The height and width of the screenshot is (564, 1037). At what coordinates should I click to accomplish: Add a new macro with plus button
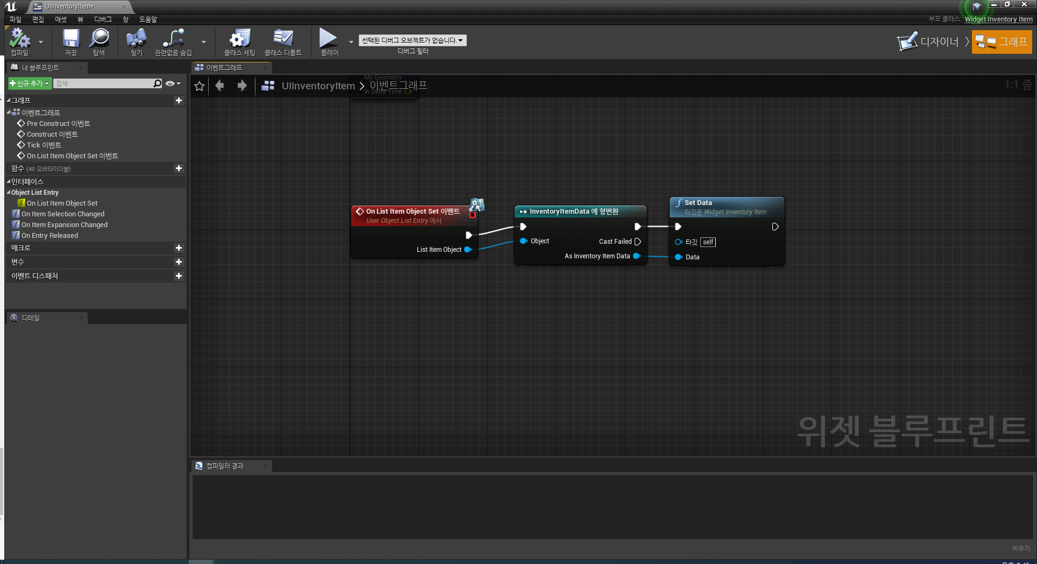point(179,248)
